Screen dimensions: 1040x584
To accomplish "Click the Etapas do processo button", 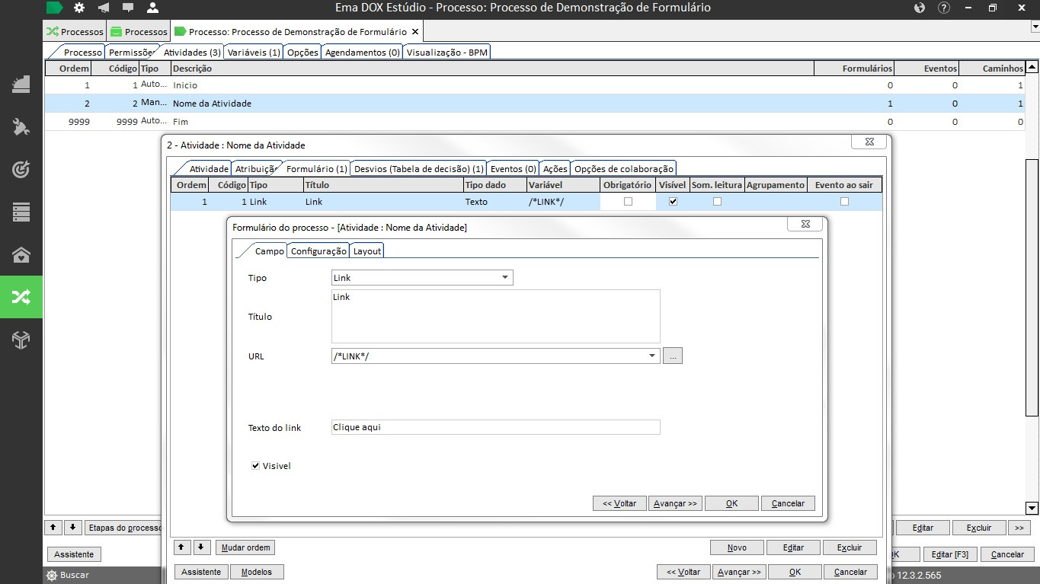I will pyautogui.click(x=124, y=527).
